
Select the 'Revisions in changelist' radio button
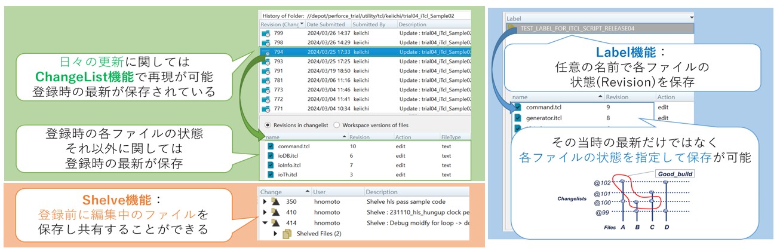[x=266, y=125]
